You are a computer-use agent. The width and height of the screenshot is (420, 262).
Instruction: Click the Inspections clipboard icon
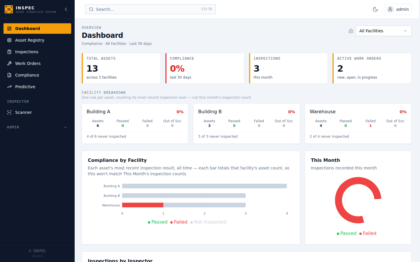pos(9,52)
